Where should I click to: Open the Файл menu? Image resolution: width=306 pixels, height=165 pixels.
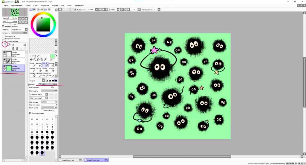coord(6,6)
